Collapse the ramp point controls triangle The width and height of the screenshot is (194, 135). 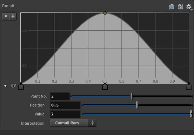point(5,86)
